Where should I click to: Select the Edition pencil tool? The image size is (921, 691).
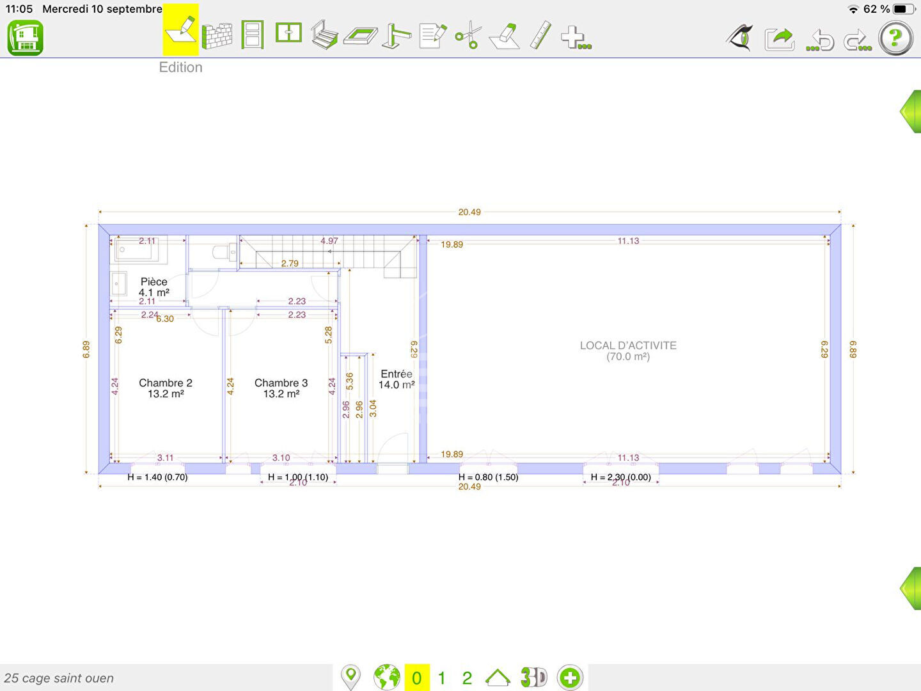pyautogui.click(x=181, y=32)
